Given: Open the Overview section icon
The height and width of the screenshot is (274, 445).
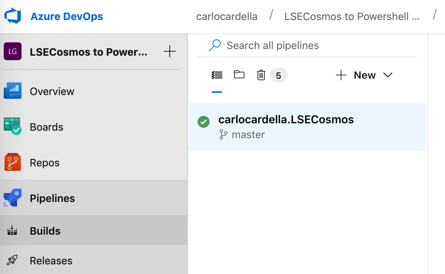Looking at the screenshot, I should tap(13, 91).
